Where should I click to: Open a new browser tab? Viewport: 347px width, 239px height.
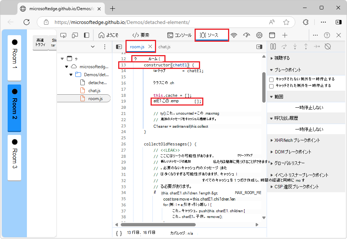click(x=113, y=9)
